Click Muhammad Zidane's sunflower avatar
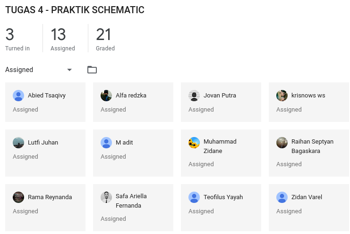This screenshot has height=234, width=350. [x=194, y=143]
